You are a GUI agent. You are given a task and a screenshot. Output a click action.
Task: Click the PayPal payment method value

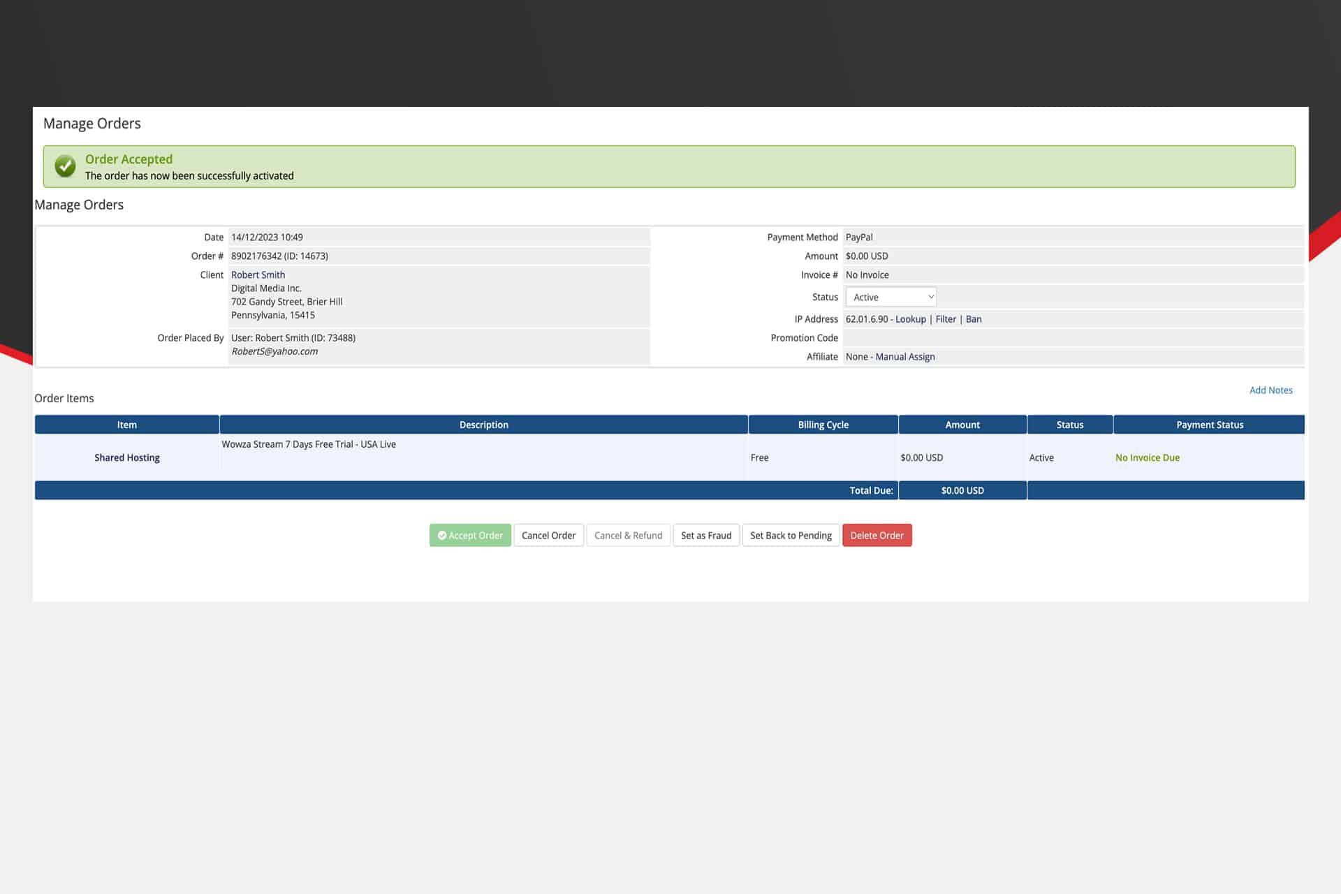[x=859, y=237]
